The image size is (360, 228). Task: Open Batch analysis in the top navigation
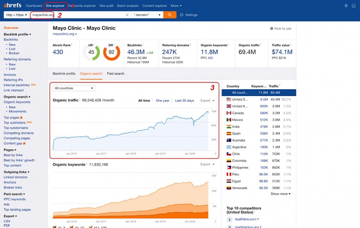point(127,6)
